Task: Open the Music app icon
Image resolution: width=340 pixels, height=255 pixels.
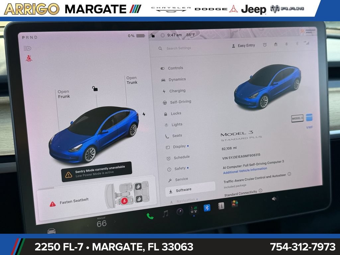Action: [165, 214]
